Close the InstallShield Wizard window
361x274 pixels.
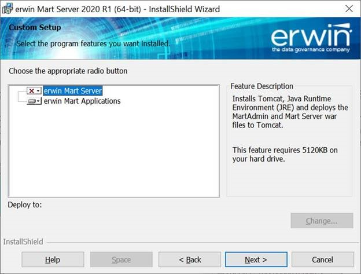click(349, 9)
